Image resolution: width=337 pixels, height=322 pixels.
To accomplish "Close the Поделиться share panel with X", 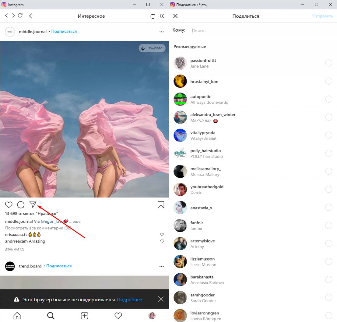I will click(175, 16).
